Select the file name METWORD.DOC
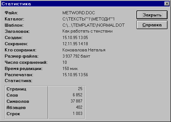 (79, 13)
